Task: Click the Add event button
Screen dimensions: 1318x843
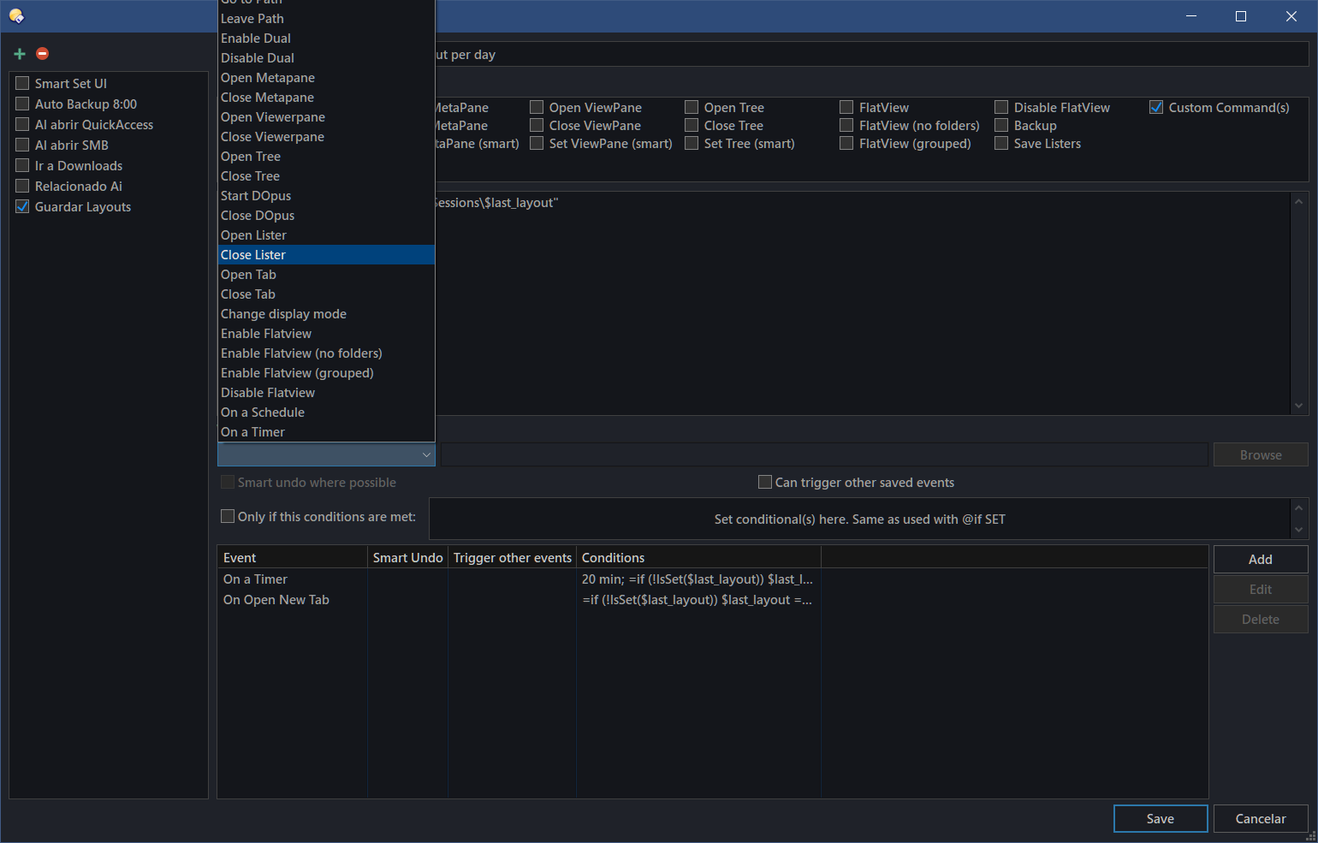Action: point(1261,559)
